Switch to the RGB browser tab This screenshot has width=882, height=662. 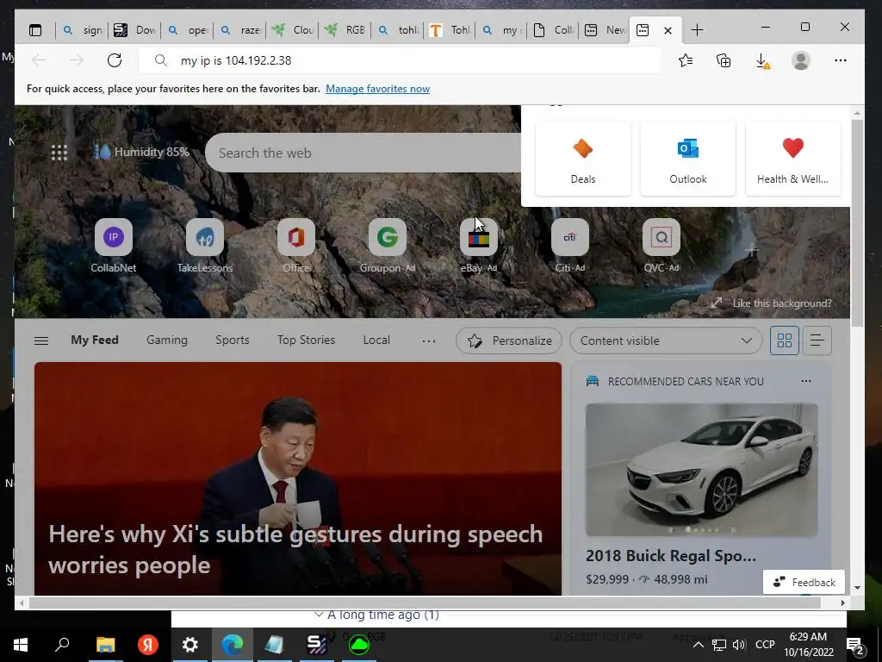click(345, 30)
